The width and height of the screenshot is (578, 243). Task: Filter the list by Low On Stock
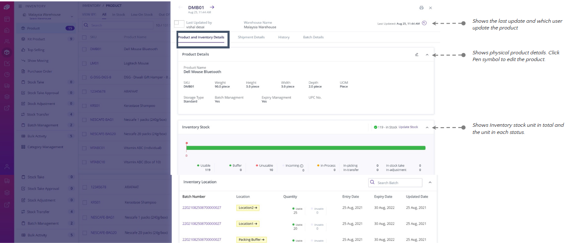[142, 14]
